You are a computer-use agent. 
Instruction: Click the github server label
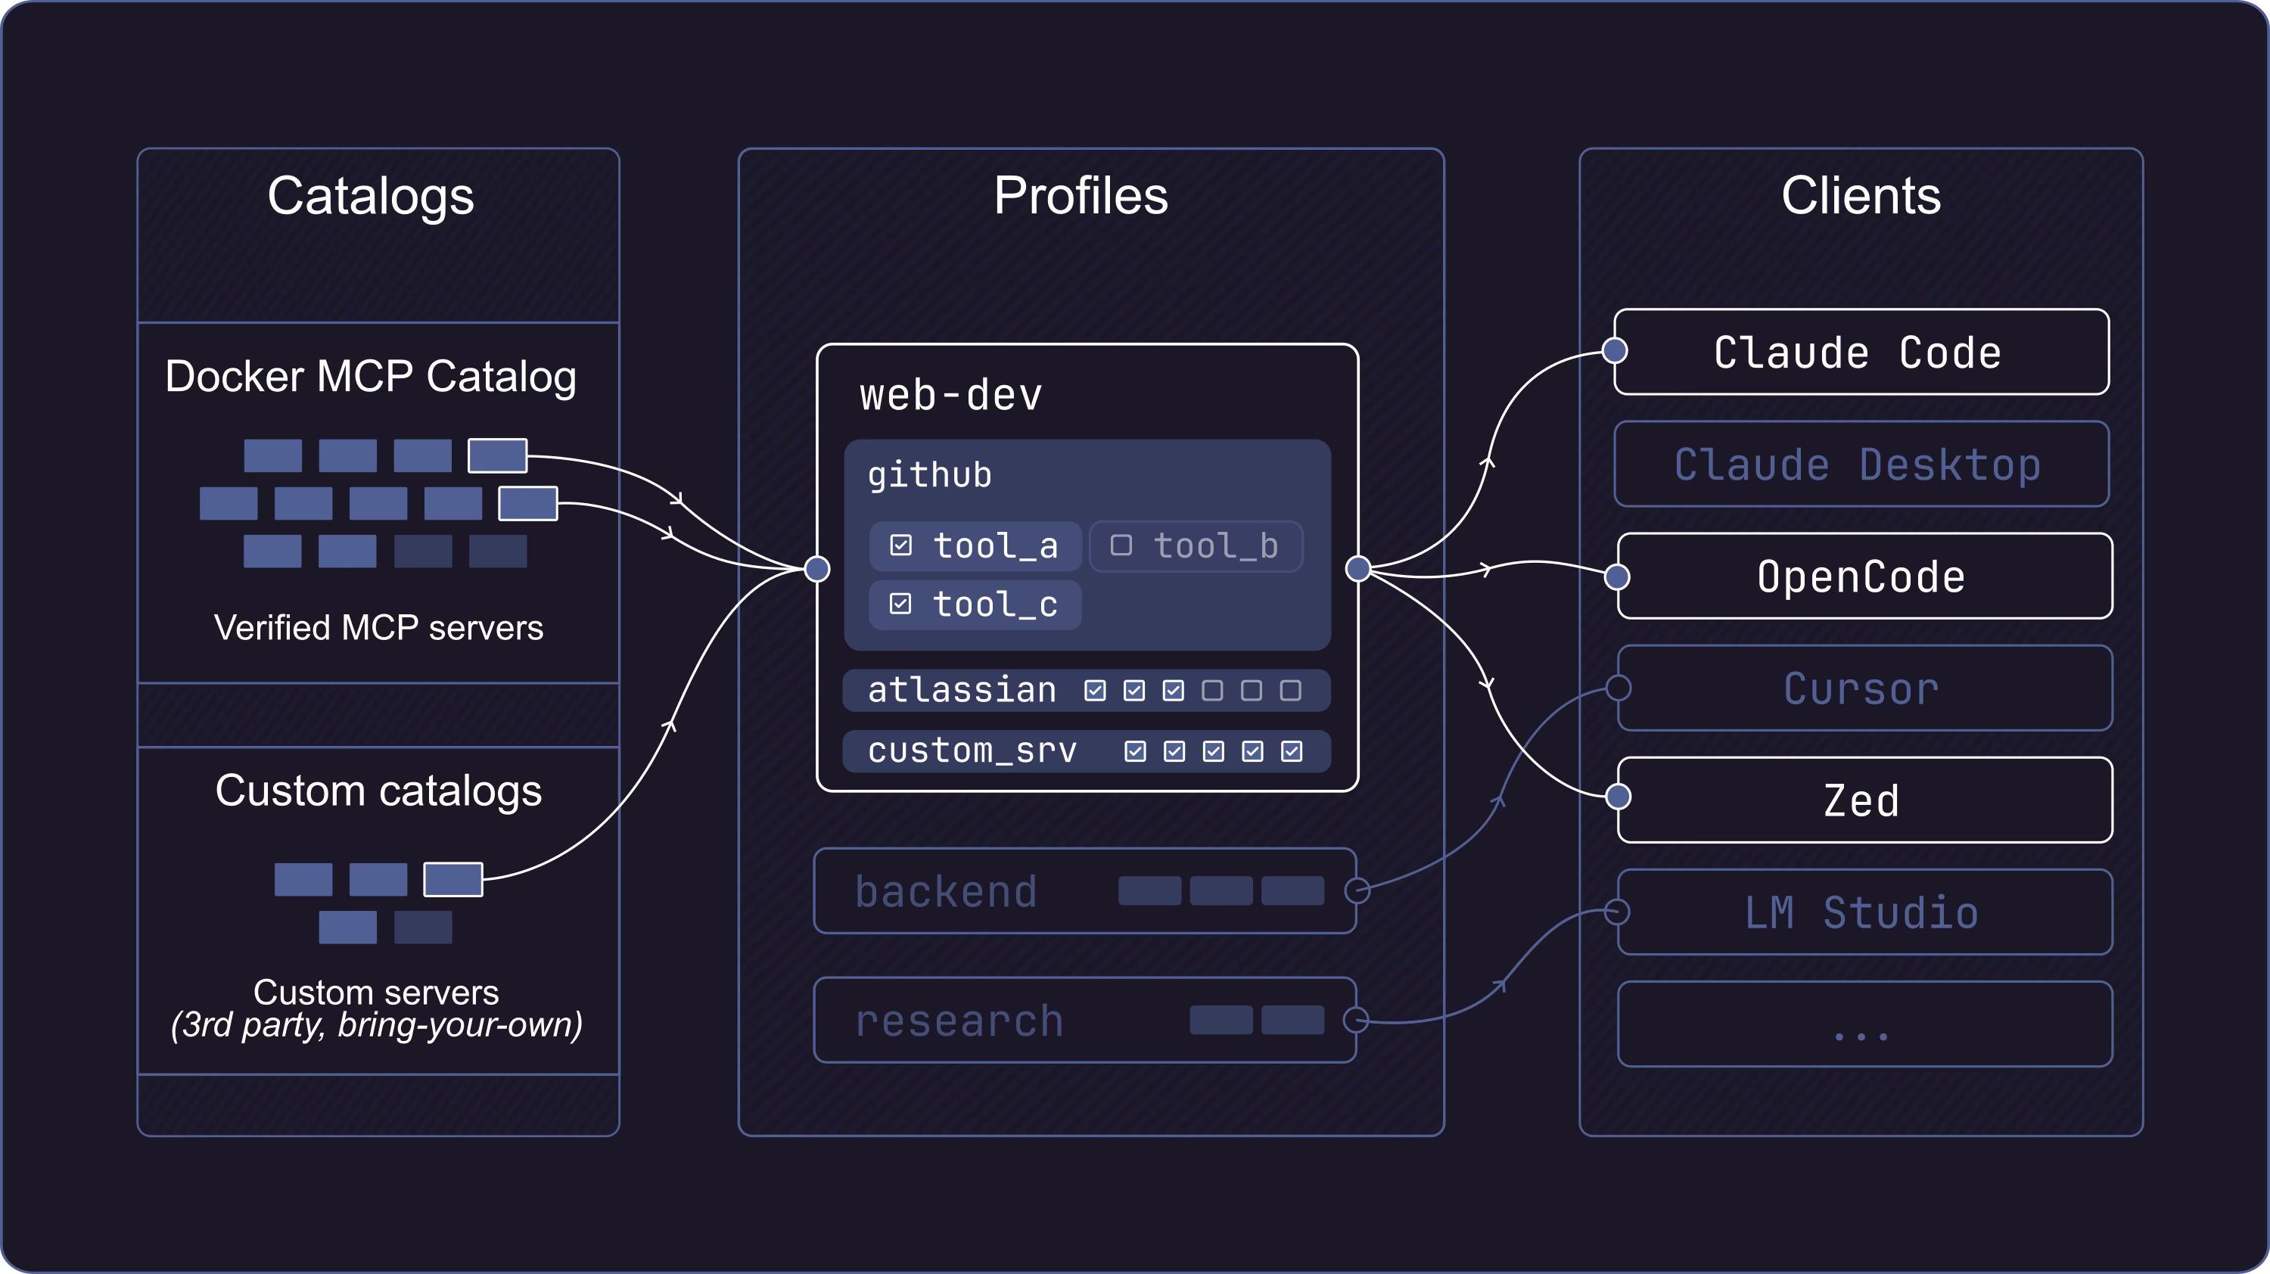pos(930,476)
